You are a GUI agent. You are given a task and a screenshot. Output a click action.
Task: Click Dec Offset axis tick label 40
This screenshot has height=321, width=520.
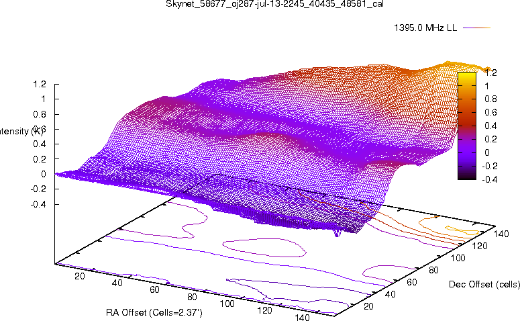391,294
